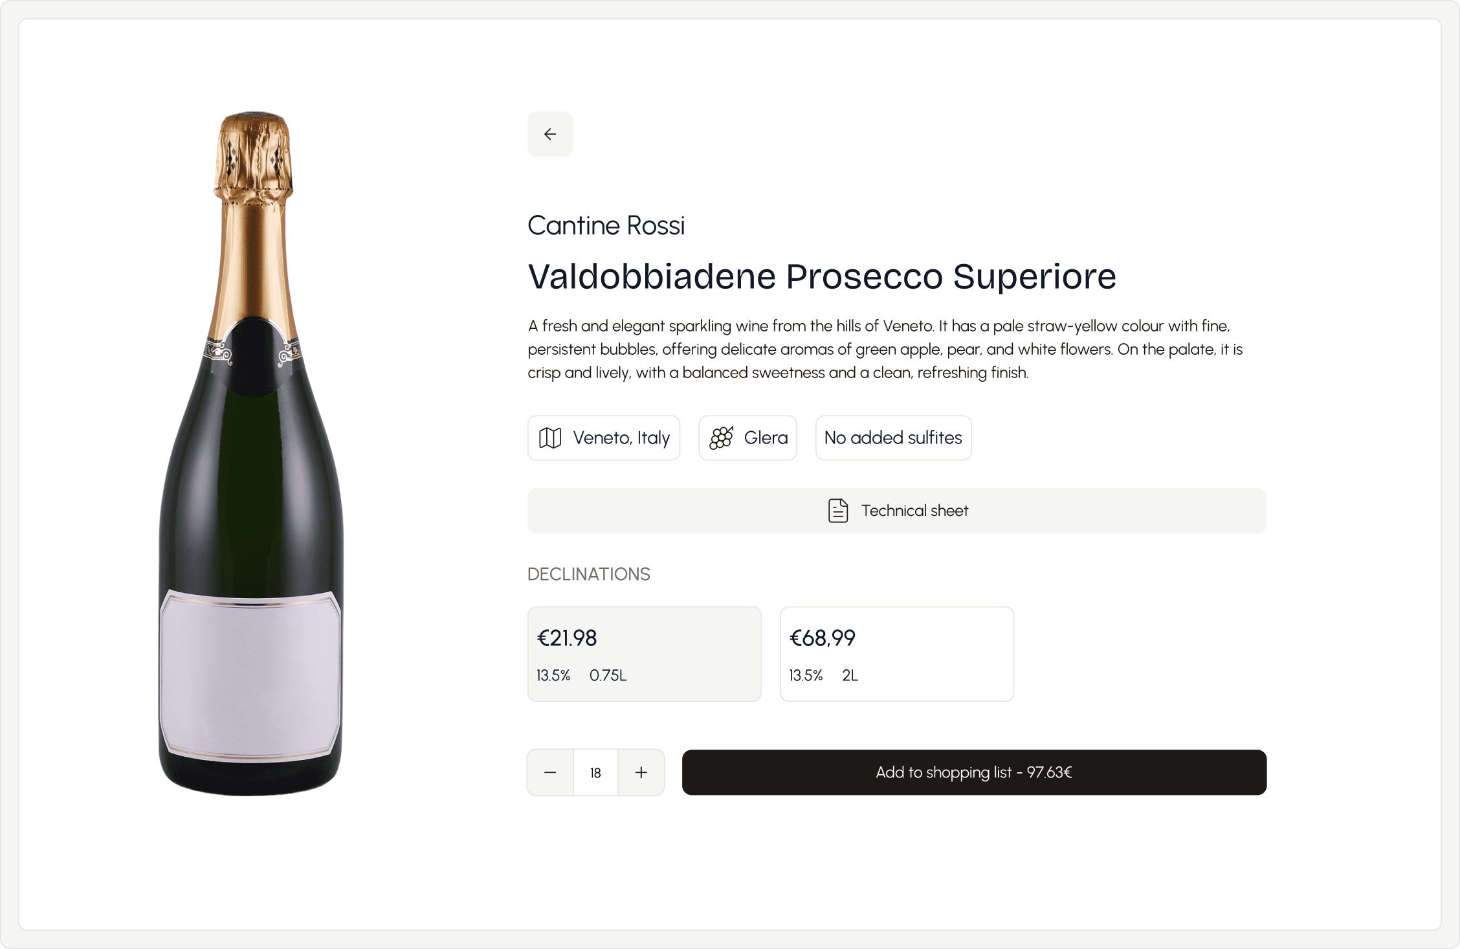
Task: Select the 2L declination at €68,99
Action: point(896,653)
